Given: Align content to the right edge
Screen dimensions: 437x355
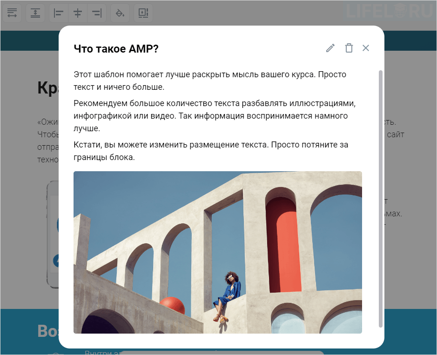Looking at the screenshot, I should coord(97,13).
